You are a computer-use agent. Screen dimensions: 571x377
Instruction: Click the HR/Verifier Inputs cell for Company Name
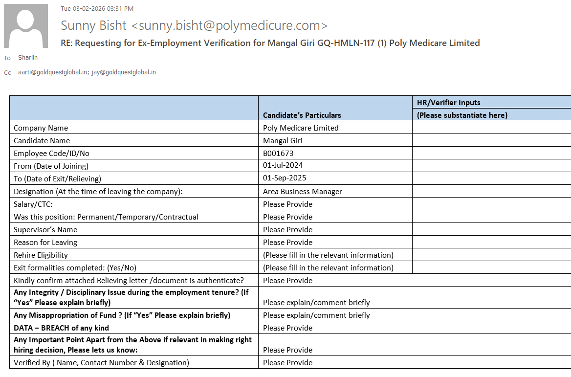point(491,128)
